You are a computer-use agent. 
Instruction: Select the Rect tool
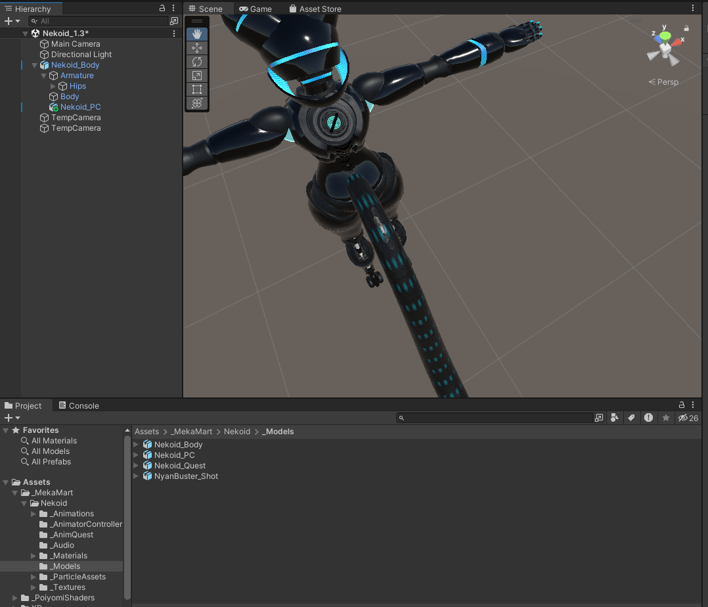point(196,89)
